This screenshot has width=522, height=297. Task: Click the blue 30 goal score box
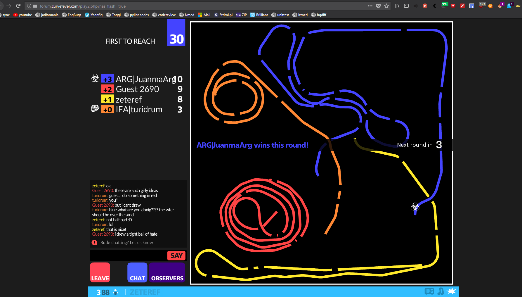tap(176, 32)
